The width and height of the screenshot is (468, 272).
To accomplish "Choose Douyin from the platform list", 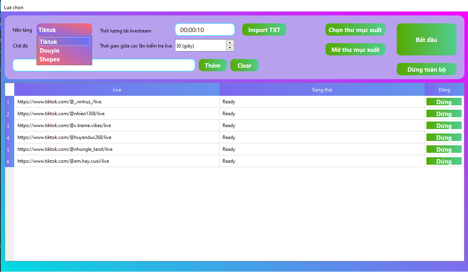I will pyautogui.click(x=64, y=51).
